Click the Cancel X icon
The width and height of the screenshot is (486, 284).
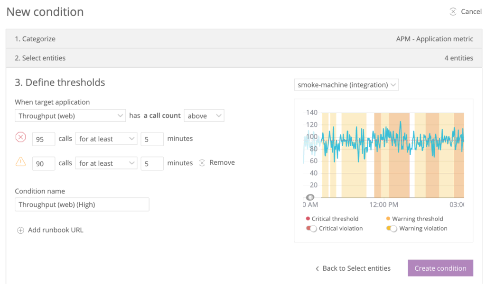point(453,12)
